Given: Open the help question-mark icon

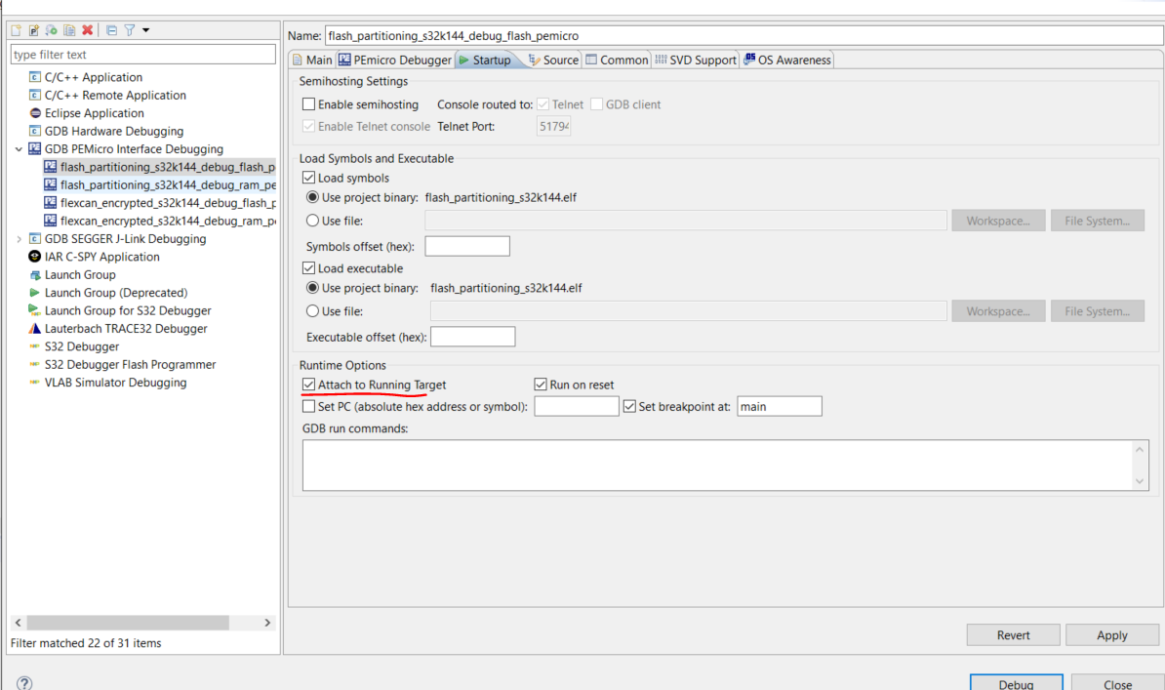Looking at the screenshot, I should click(x=23, y=682).
